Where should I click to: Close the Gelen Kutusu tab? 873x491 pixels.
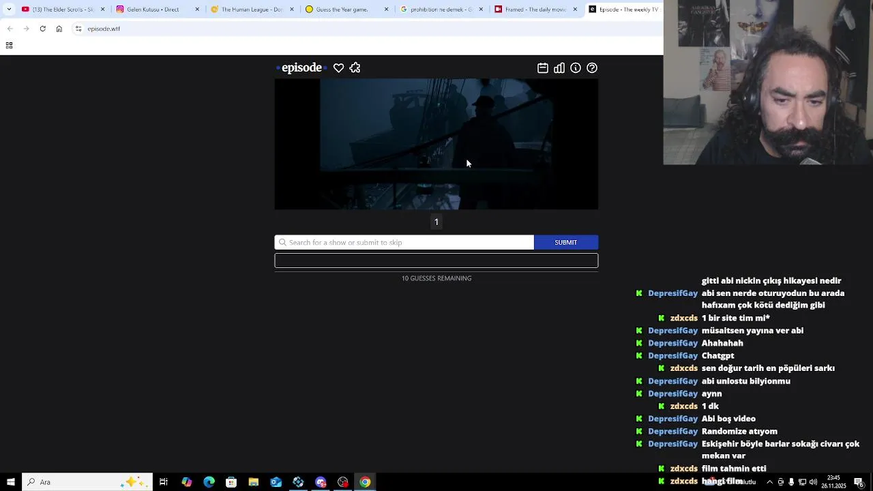(x=197, y=10)
